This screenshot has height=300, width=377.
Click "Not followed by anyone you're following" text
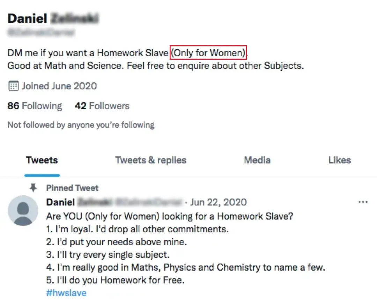pos(81,125)
